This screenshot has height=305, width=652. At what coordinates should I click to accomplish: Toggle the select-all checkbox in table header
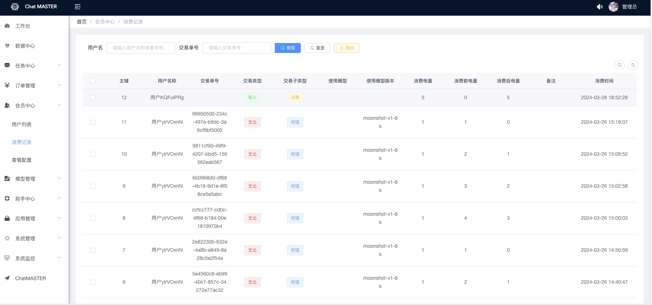pos(93,81)
